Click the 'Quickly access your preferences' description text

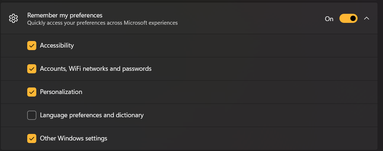pyautogui.click(x=102, y=23)
